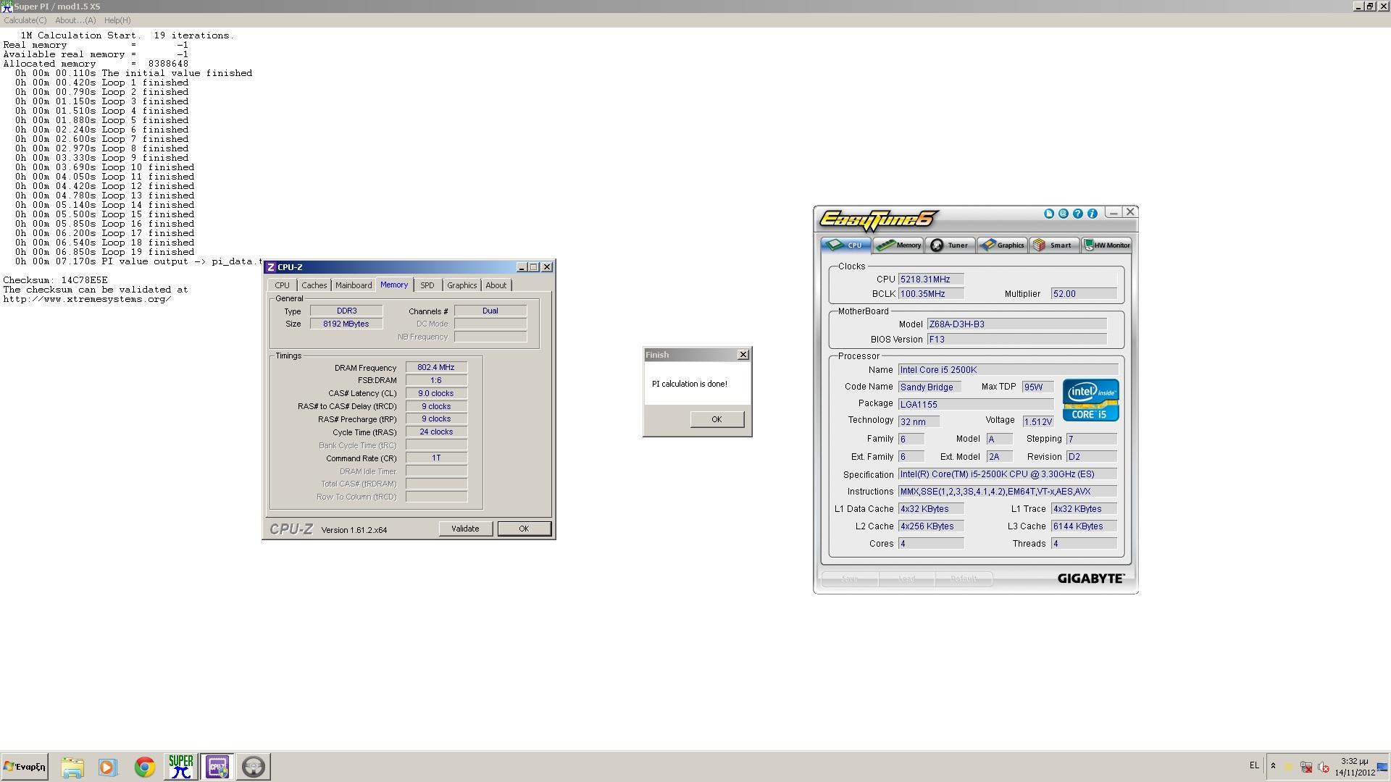Minimize the Super PI window
The image size is (1391, 782).
(x=1358, y=6)
